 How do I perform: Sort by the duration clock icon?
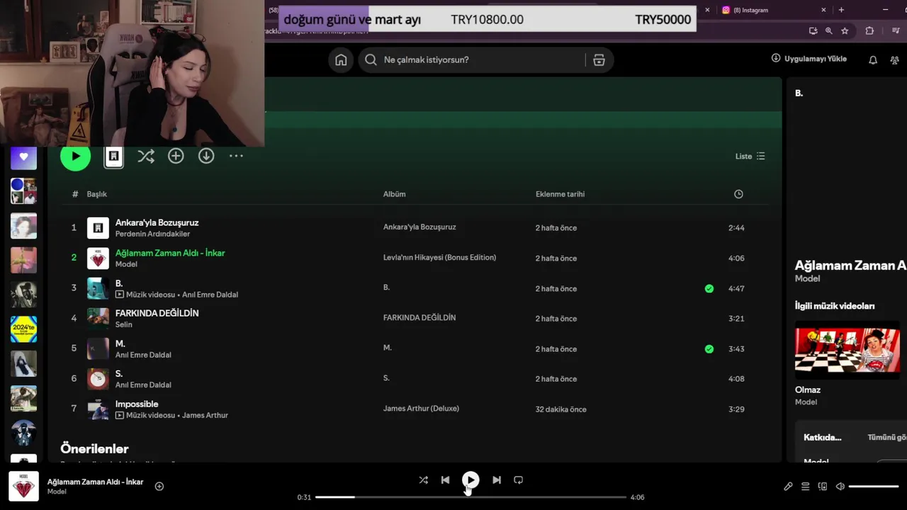(x=738, y=194)
